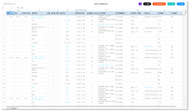Select the column K header
Viewport: 189px width, 111px height.
107,10
